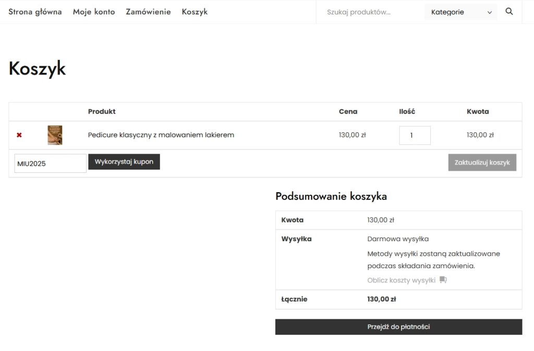Viewport: 534px width, 351px height.
Task: Click the Kategorie dropdown chevron arrow
Action: click(490, 12)
